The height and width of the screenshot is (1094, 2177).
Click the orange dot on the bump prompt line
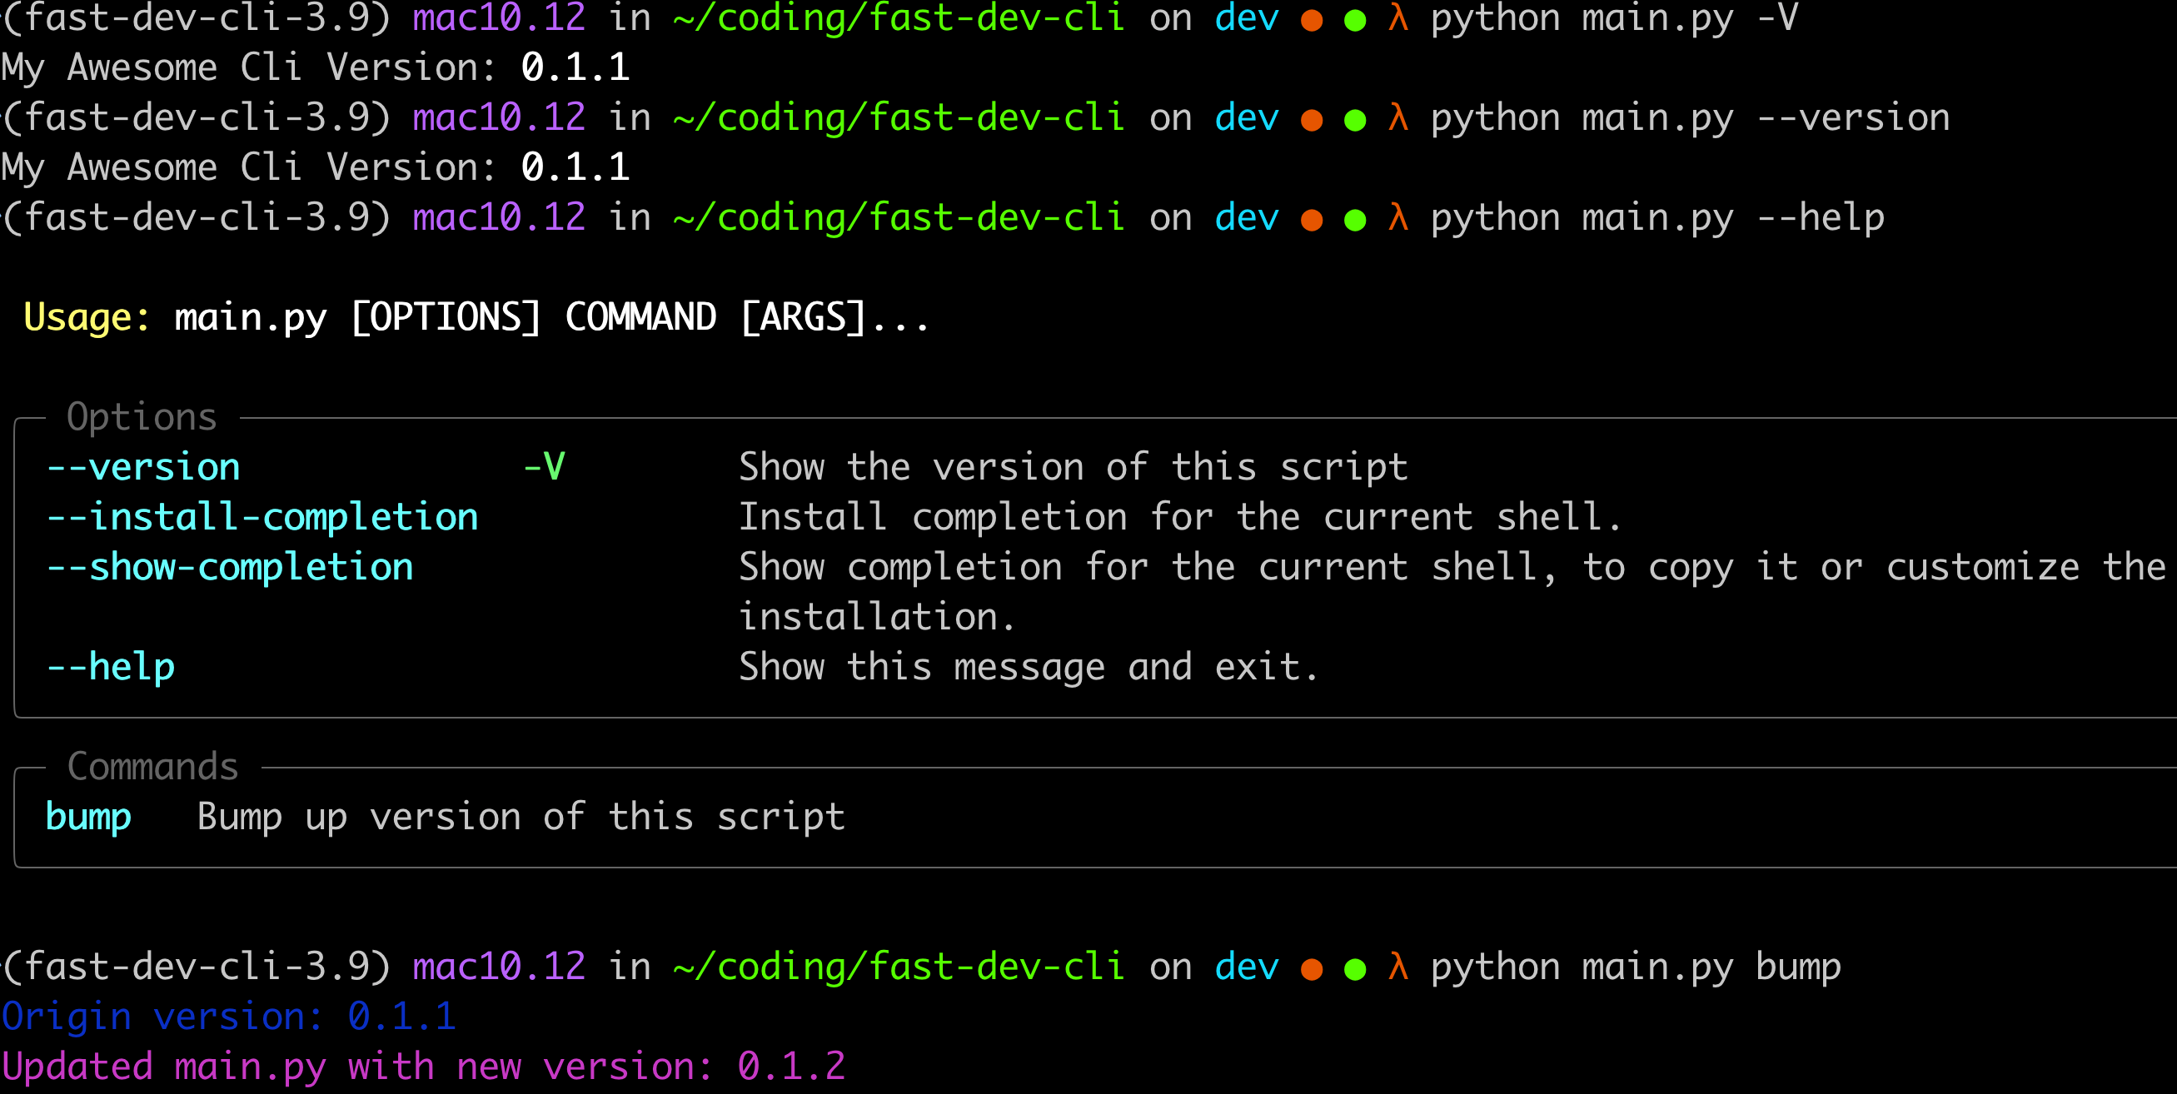[1311, 969]
